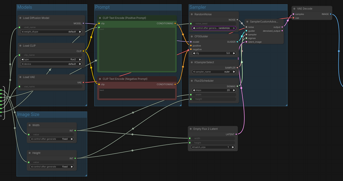
Task: Click into the positive prompt text area
Action: tap(137, 49)
